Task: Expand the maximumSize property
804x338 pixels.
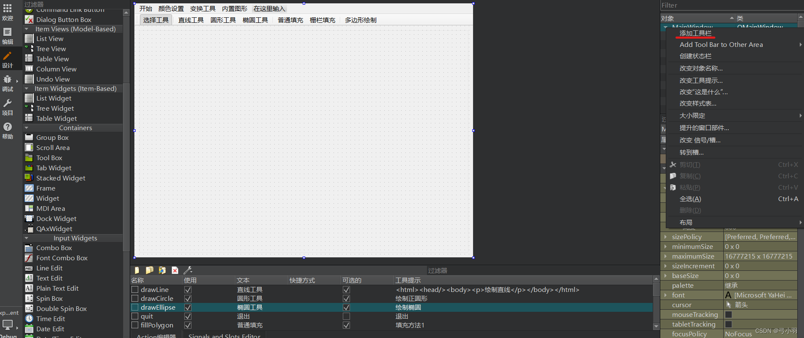Action: 665,256
